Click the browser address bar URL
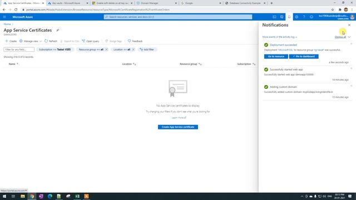The width and height of the screenshot is (356, 200). (98, 10)
